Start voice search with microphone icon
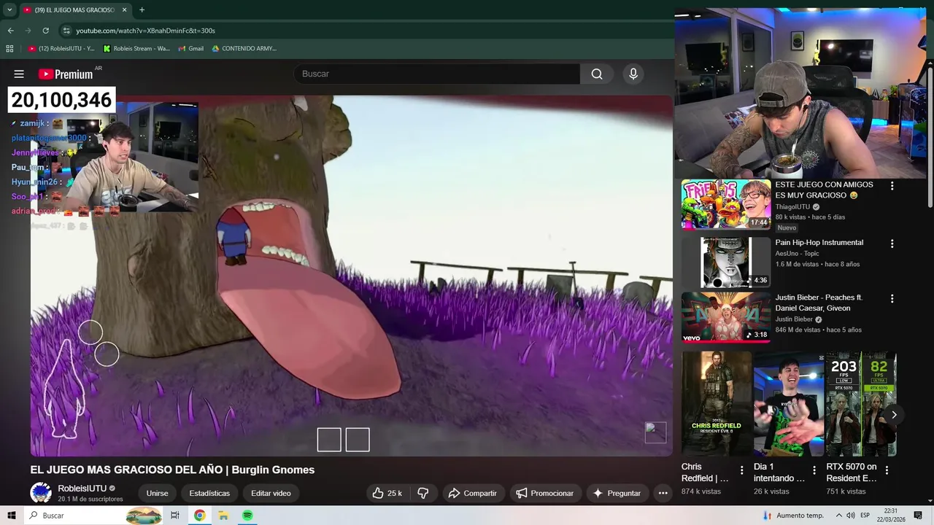 tap(633, 74)
